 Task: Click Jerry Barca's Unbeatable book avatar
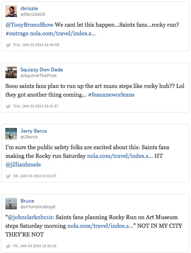11,134
